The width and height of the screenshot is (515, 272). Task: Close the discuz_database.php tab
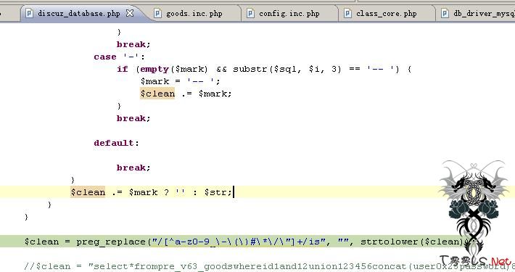point(130,13)
